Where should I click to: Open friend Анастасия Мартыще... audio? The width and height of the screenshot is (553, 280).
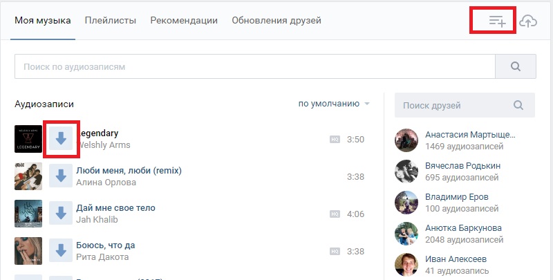470,134
